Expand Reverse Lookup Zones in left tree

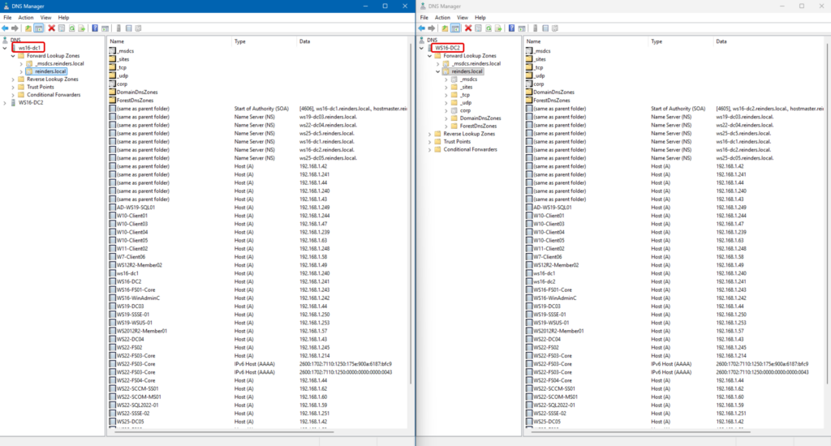pos(13,79)
